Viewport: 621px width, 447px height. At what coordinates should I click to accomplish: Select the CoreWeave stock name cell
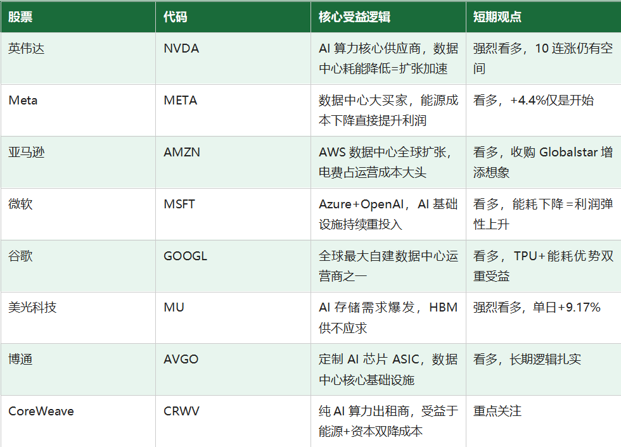click(x=78, y=421)
